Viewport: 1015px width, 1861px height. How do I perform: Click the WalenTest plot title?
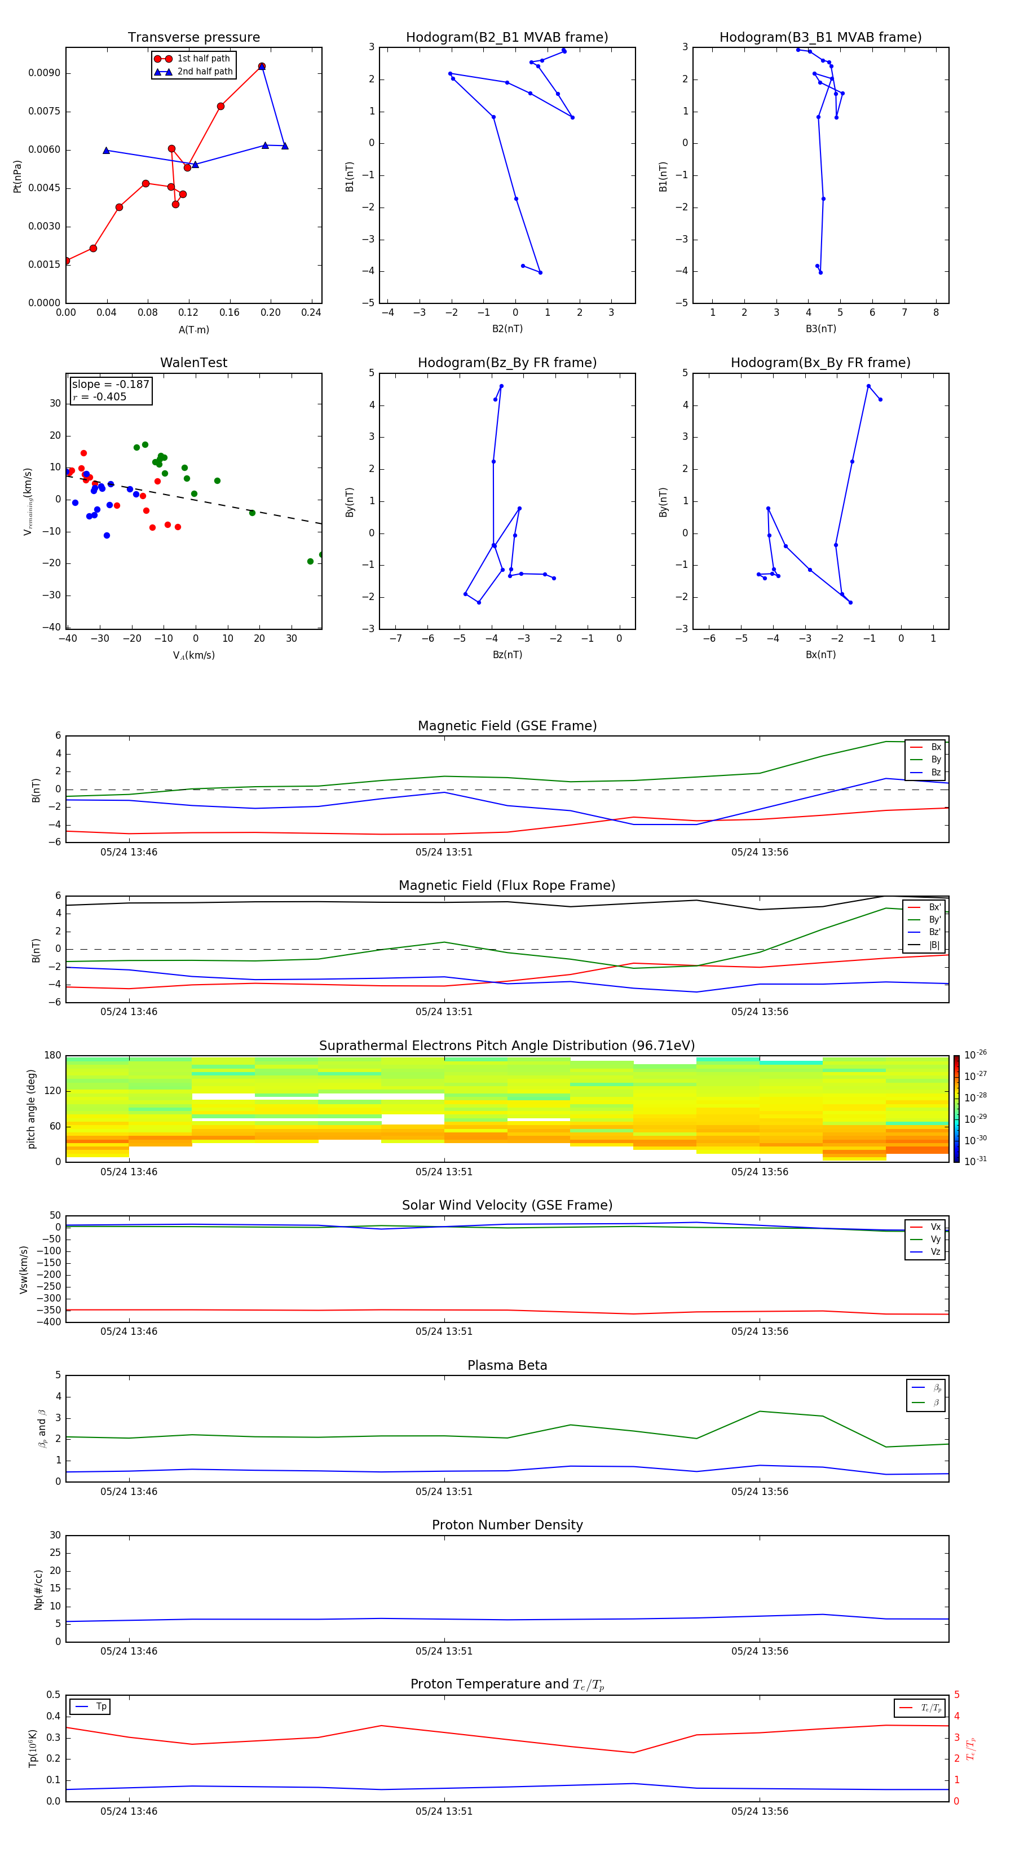click(193, 363)
